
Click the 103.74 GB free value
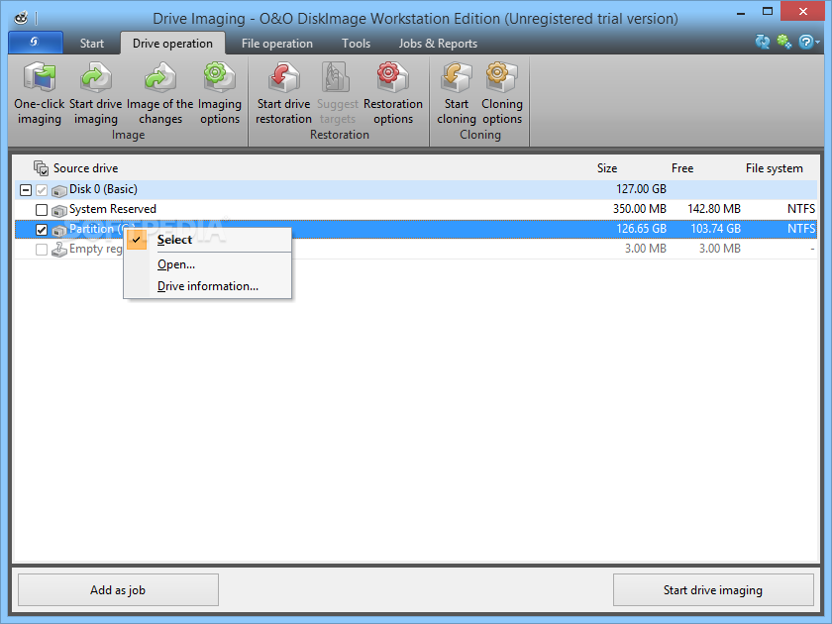click(715, 229)
